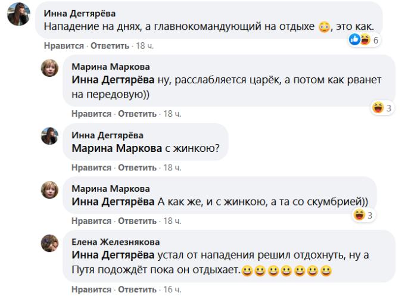Reply to Елена Железнякова's comment
Viewport: 405px width, 296px height.
click(138, 290)
